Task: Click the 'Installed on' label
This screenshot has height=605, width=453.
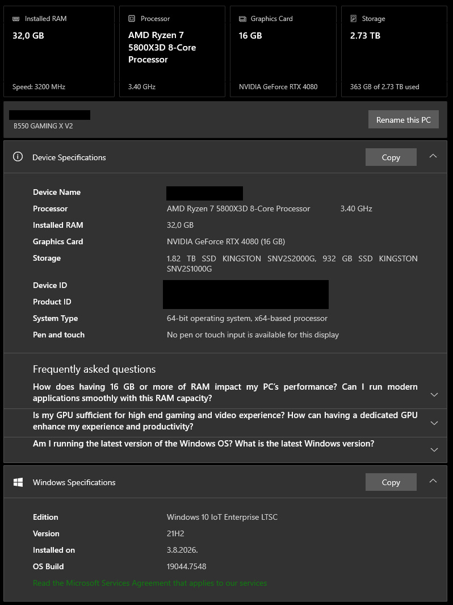Action: pos(54,550)
